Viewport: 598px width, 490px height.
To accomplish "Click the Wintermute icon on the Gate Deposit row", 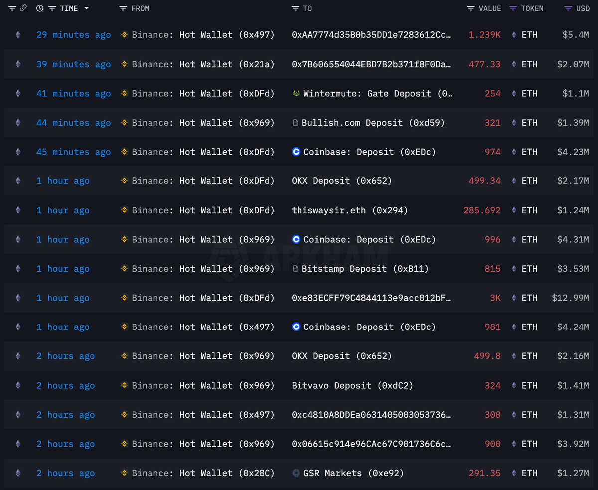I will pos(296,93).
